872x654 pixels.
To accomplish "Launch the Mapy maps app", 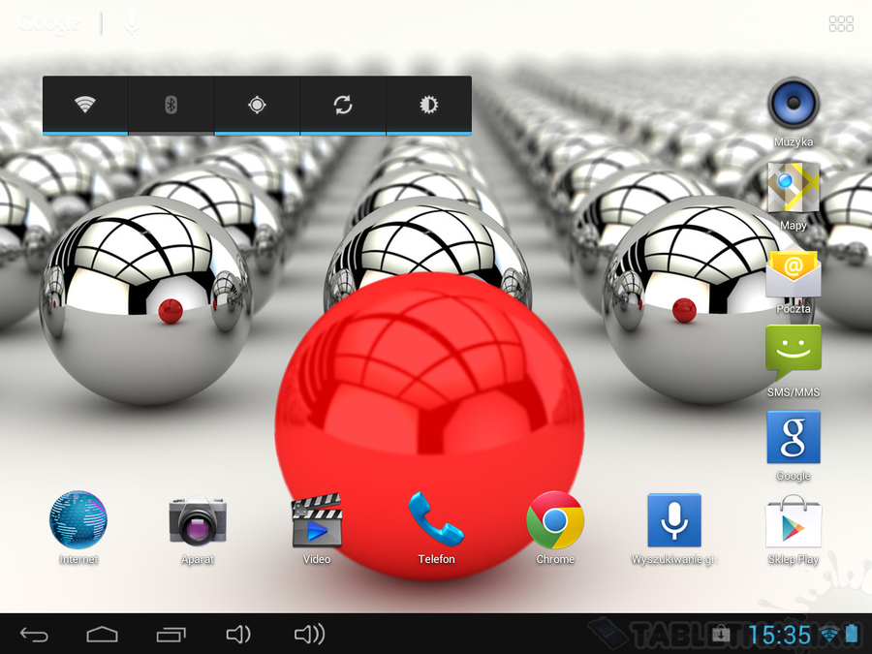I will [x=794, y=188].
